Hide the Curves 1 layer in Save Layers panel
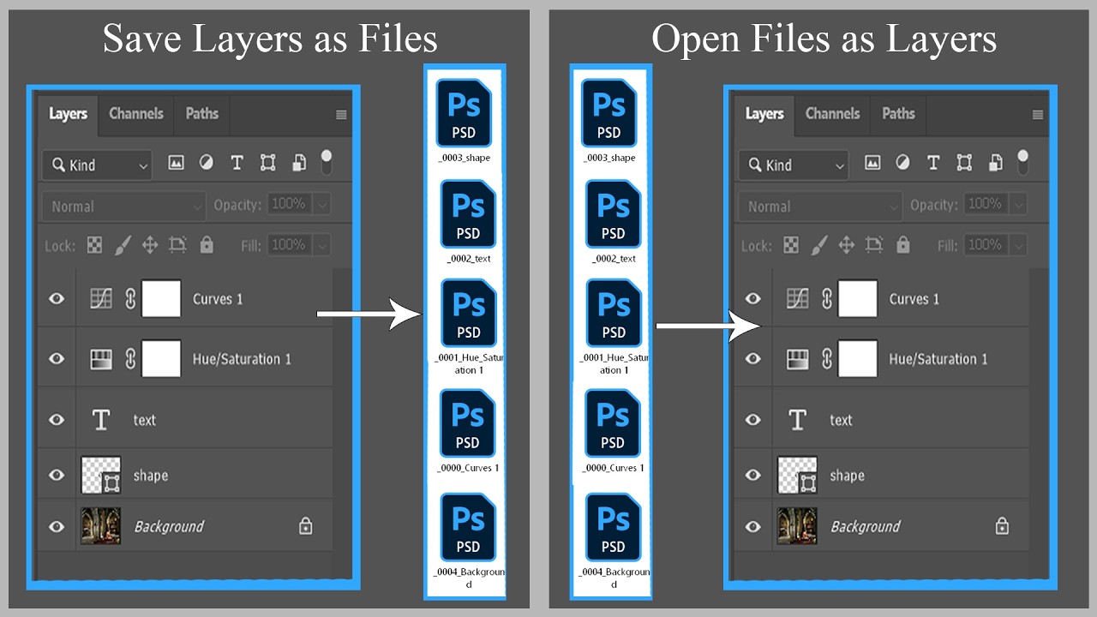This screenshot has height=617, width=1097. point(57,299)
